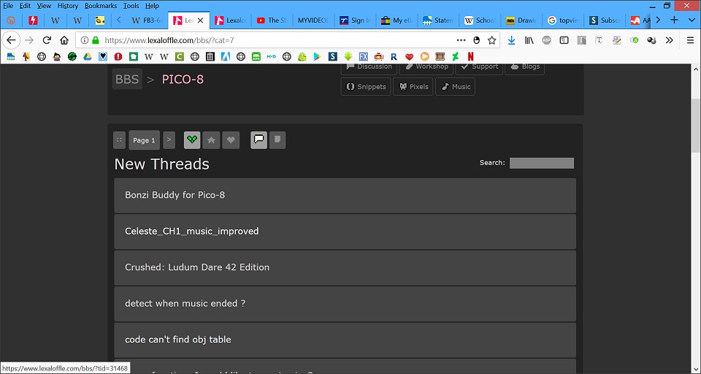Open the Tools menu

pos(131,6)
